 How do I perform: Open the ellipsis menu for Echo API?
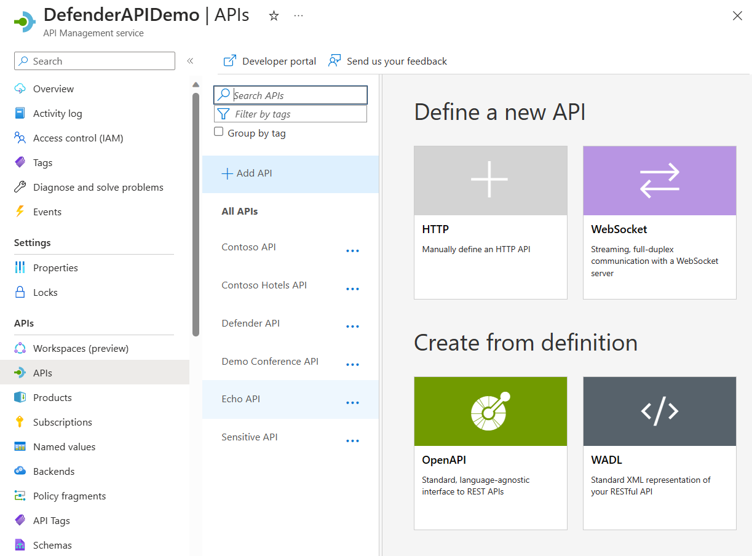352,403
